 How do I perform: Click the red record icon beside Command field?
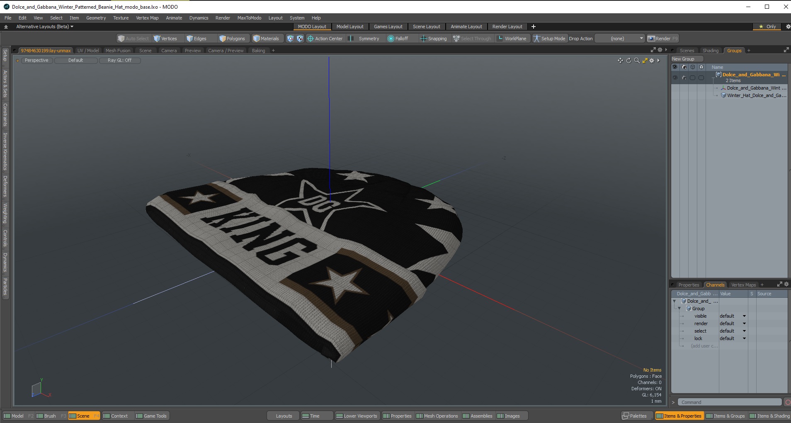(x=787, y=402)
